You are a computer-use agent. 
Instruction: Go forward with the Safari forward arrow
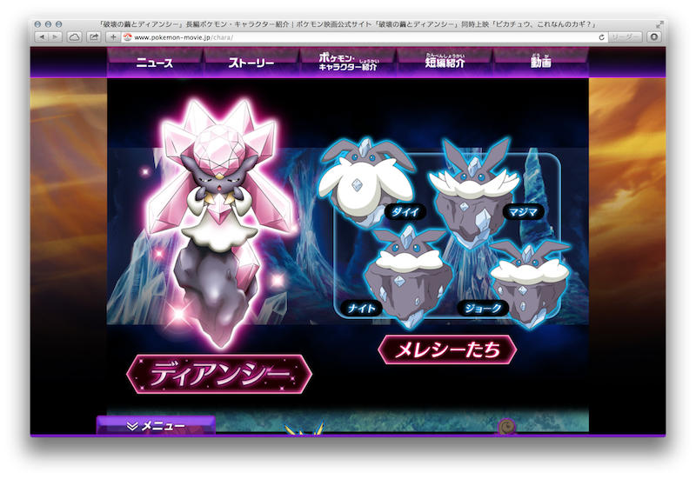click(x=56, y=37)
